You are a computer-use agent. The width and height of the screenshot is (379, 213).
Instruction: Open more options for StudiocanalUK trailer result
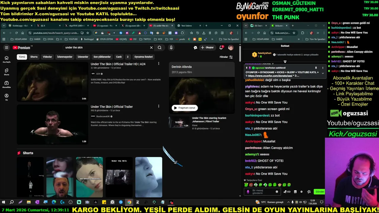pyautogui.click(x=159, y=106)
